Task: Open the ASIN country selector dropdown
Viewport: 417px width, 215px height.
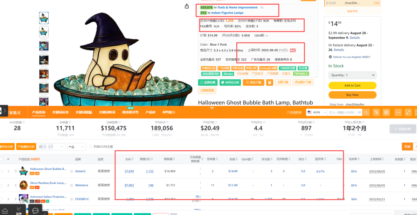Action: point(317,113)
